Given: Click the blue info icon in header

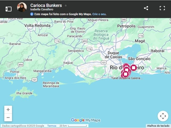Looking at the screenshot, I should 32,14.
